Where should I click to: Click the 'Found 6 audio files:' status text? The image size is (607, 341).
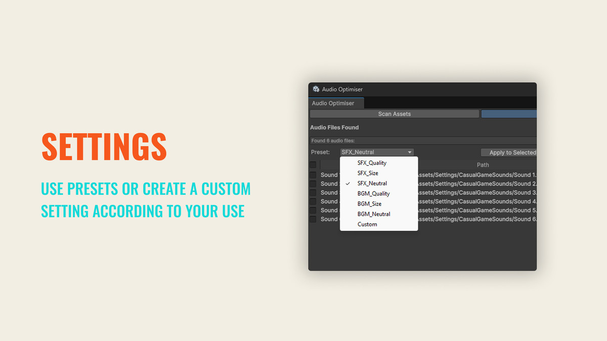333,140
